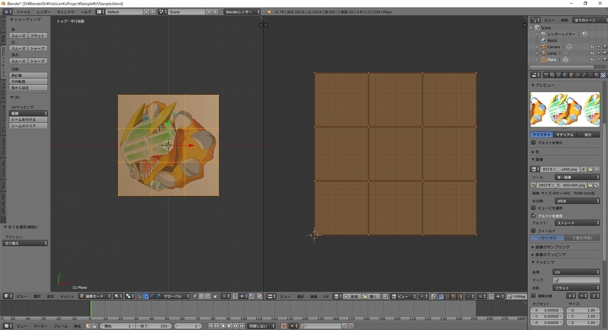Switch preview to 両方 tab
Screen dimensions: 608x330
588,135
